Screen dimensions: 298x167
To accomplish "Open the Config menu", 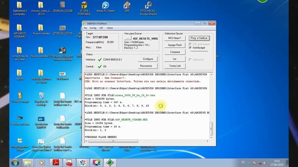I will 93,28.
